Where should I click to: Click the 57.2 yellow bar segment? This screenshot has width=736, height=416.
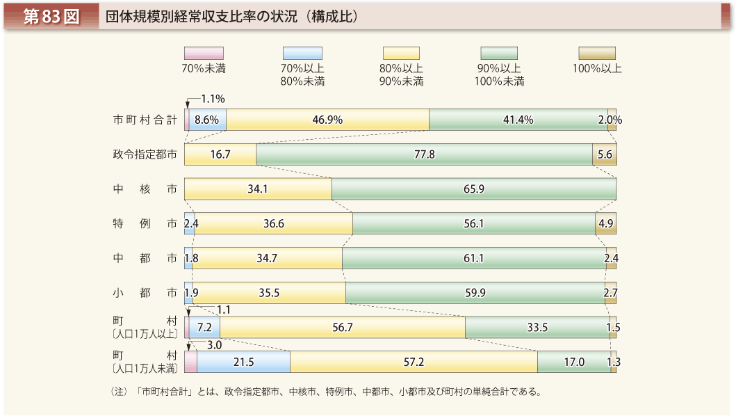(414, 362)
